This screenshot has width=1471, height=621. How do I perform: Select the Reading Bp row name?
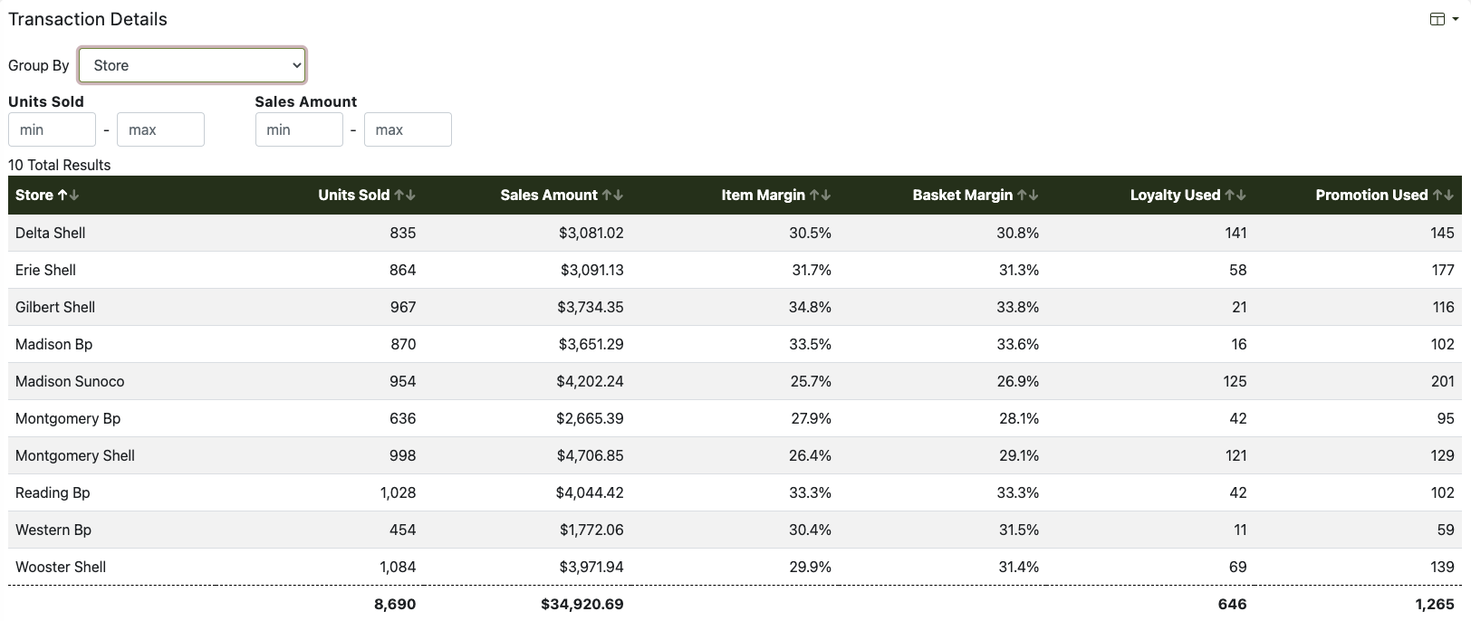coord(53,492)
